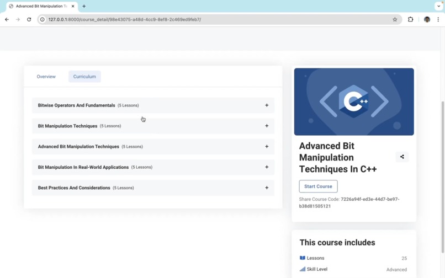This screenshot has width=445, height=278.
Task: Expand Bit Manipulation Techniques plus icon
Action: coord(267,126)
